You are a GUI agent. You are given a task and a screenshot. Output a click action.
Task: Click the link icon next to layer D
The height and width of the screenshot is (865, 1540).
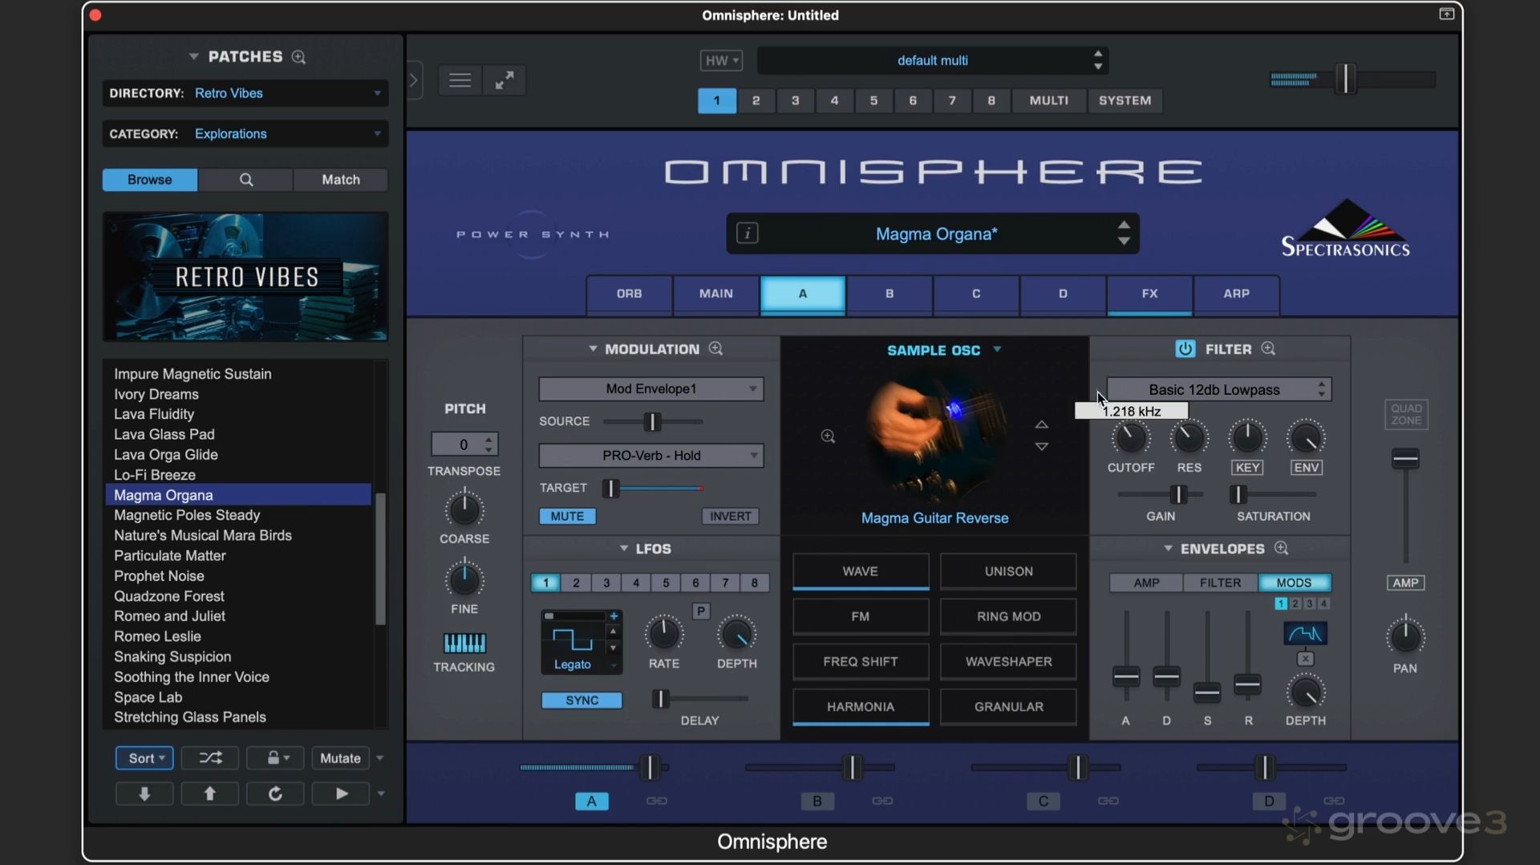[x=1334, y=801]
